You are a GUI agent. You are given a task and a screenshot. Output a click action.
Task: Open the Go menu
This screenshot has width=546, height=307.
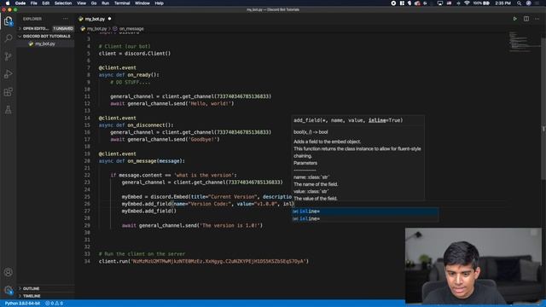(94, 3)
